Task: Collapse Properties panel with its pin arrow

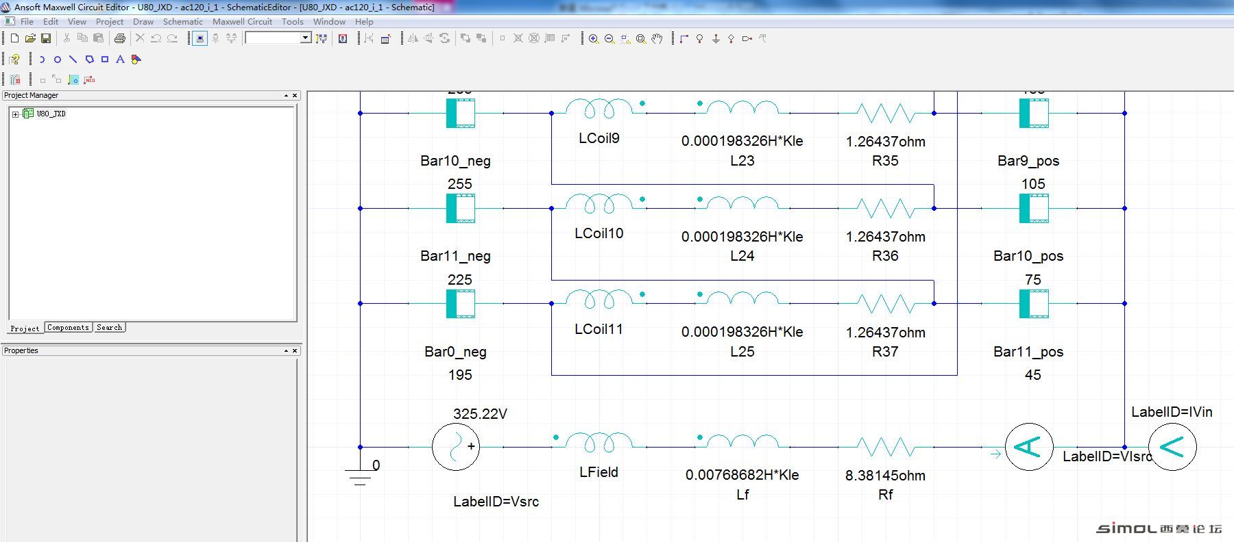Action: point(286,351)
